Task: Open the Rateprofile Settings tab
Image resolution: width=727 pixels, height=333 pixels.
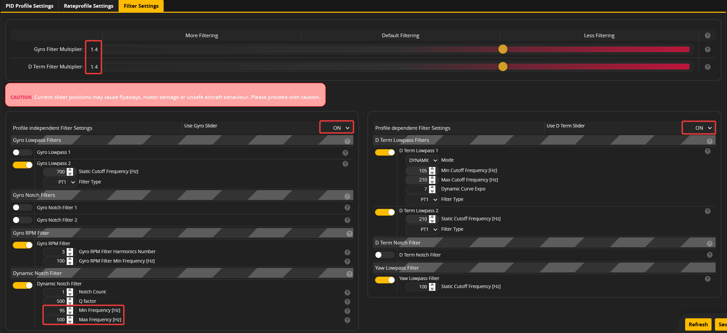Action: 88,6
